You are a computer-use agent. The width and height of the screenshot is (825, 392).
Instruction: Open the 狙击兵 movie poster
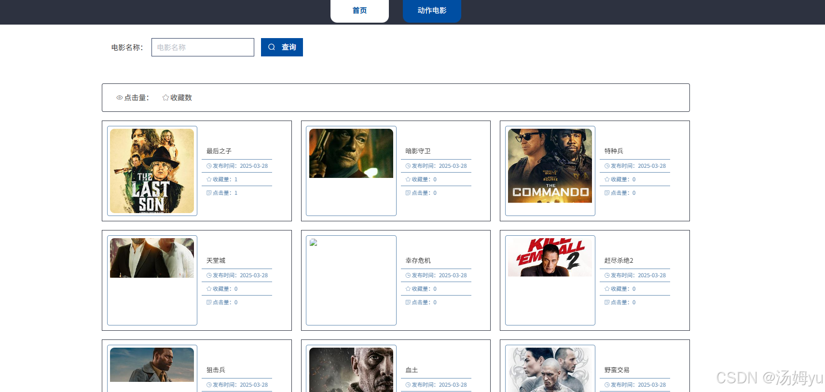(152, 365)
